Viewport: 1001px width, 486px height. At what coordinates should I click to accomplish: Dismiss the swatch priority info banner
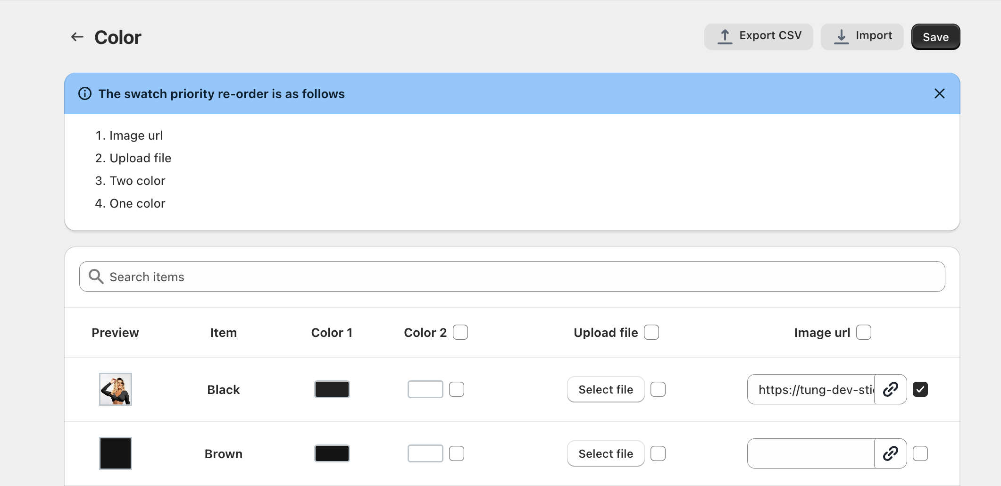[939, 93]
